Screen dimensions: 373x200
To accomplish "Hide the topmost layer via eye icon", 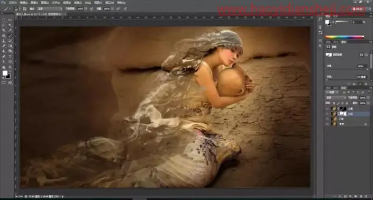I will point(327,108).
